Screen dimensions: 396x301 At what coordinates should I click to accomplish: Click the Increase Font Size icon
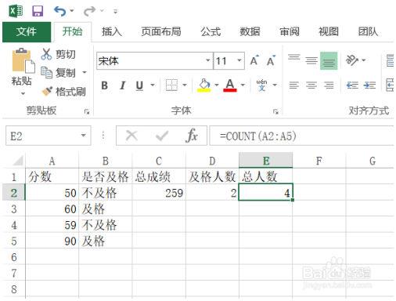tap(254, 60)
